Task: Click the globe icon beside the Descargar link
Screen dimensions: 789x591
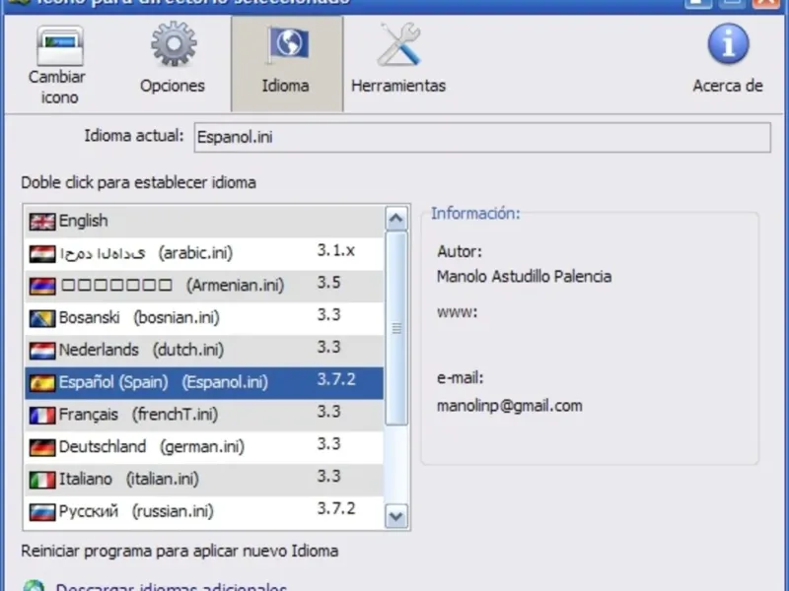Action: [34, 586]
